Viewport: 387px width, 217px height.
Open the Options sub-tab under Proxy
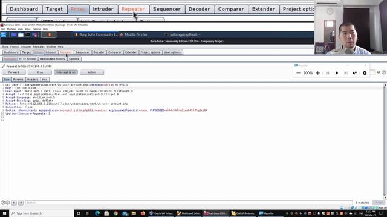coord(74,59)
